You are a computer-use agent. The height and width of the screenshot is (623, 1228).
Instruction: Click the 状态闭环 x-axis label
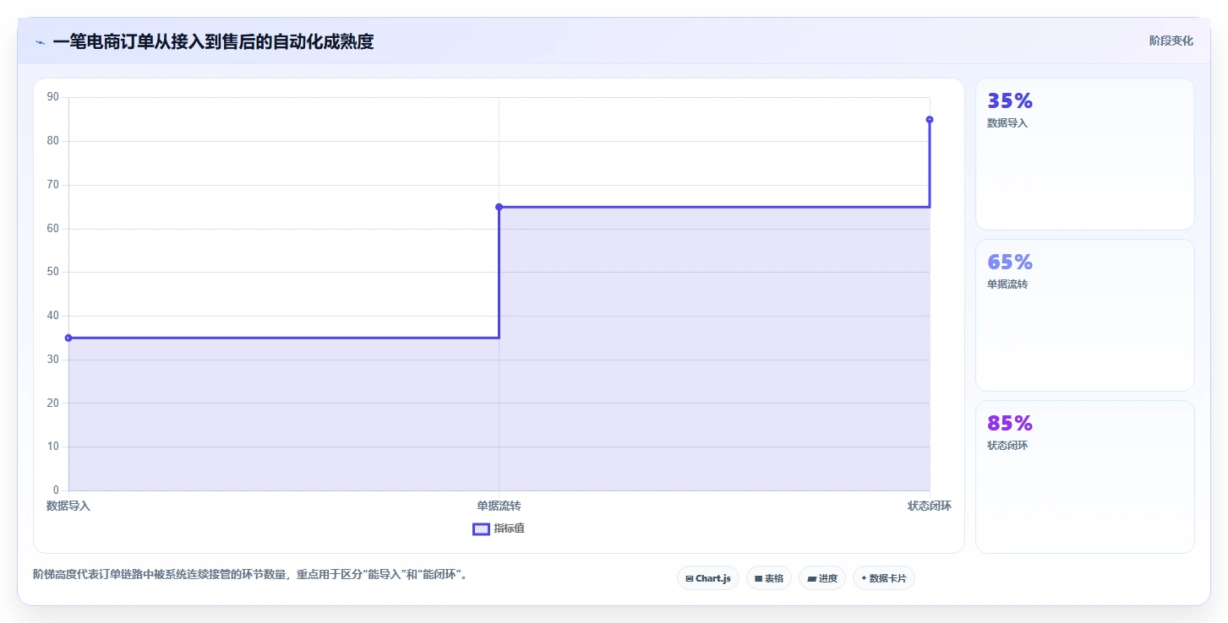(x=930, y=506)
